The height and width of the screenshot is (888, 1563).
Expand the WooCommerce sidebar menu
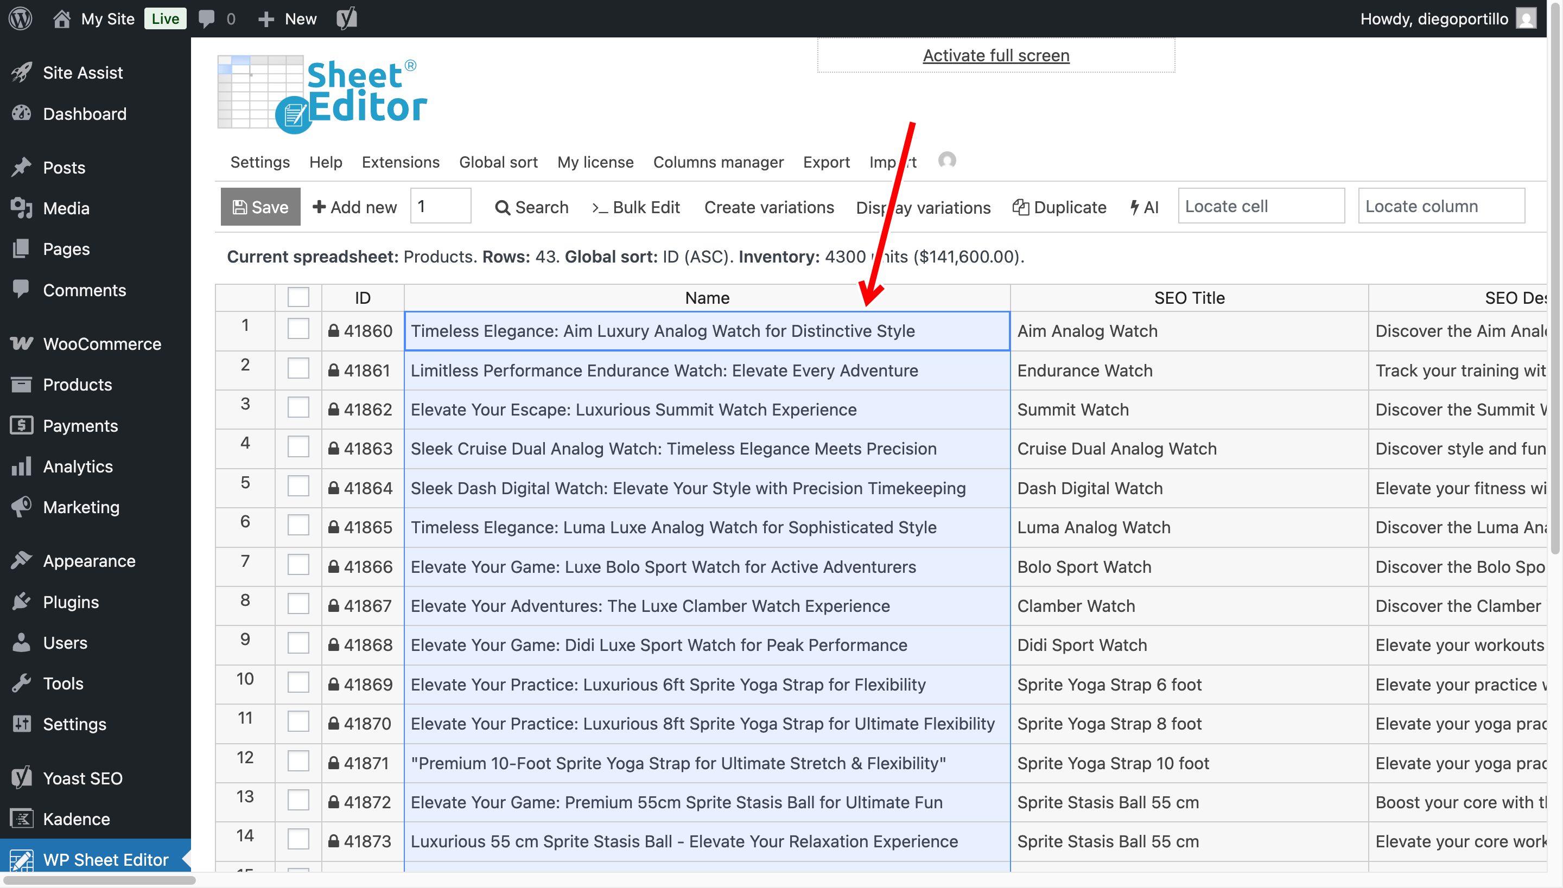[101, 343]
